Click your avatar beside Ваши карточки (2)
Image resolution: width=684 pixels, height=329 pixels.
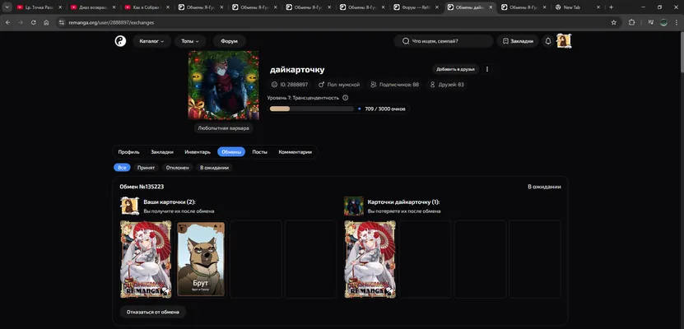tap(129, 206)
